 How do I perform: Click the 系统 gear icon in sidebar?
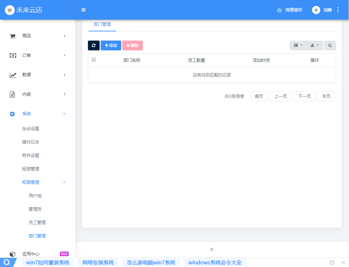click(12, 114)
